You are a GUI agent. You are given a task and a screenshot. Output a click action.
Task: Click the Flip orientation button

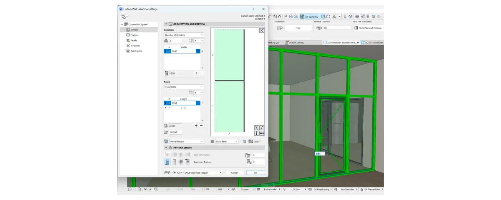coord(299,28)
